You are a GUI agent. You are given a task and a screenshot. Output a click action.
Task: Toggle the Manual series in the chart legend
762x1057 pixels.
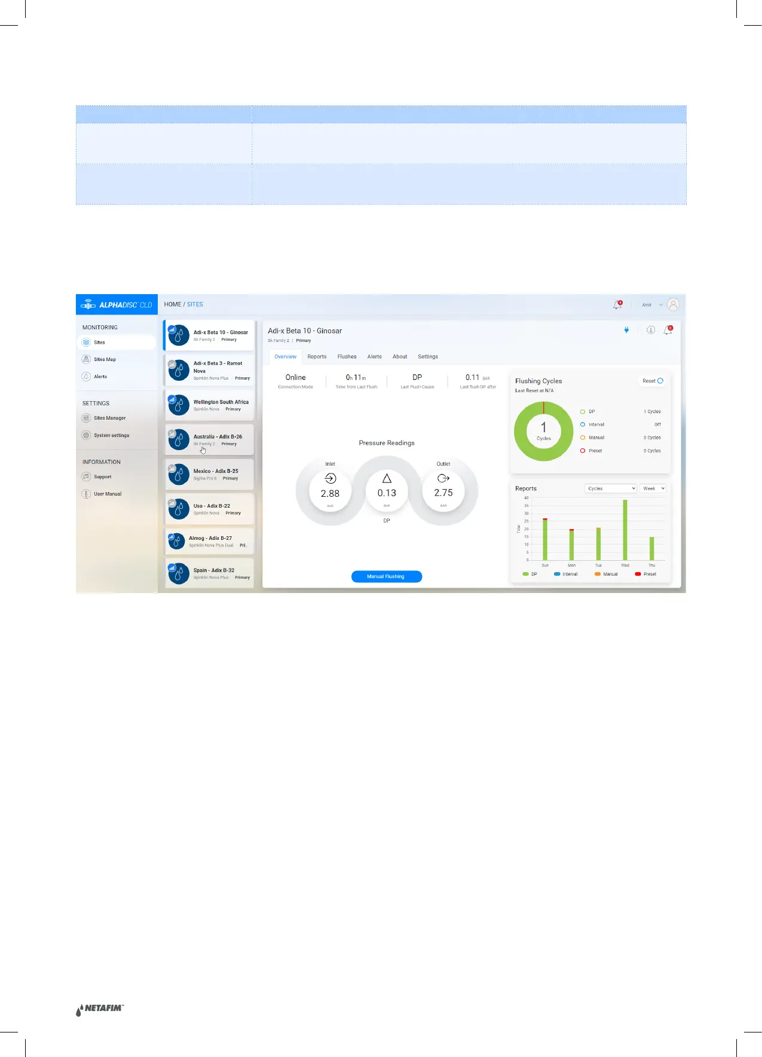point(606,574)
